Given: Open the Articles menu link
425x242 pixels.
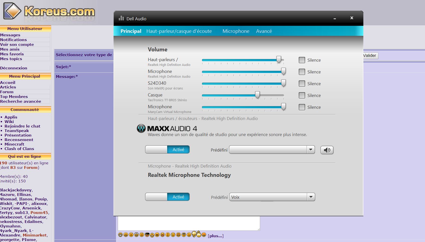Looking at the screenshot, I should (8, 87).
